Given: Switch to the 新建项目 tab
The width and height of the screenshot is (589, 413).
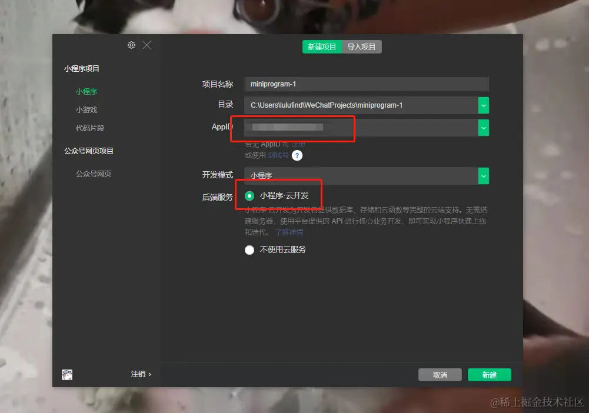Looking at the screenshot, I should tap(322, 47).
